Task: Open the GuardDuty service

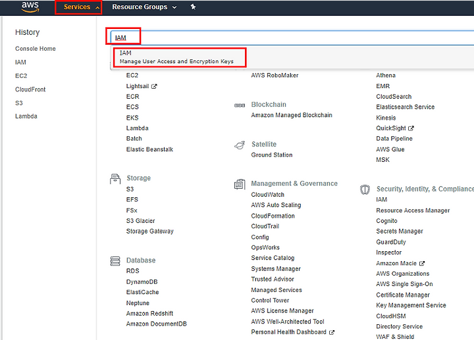Action: [x=391, y=242]
